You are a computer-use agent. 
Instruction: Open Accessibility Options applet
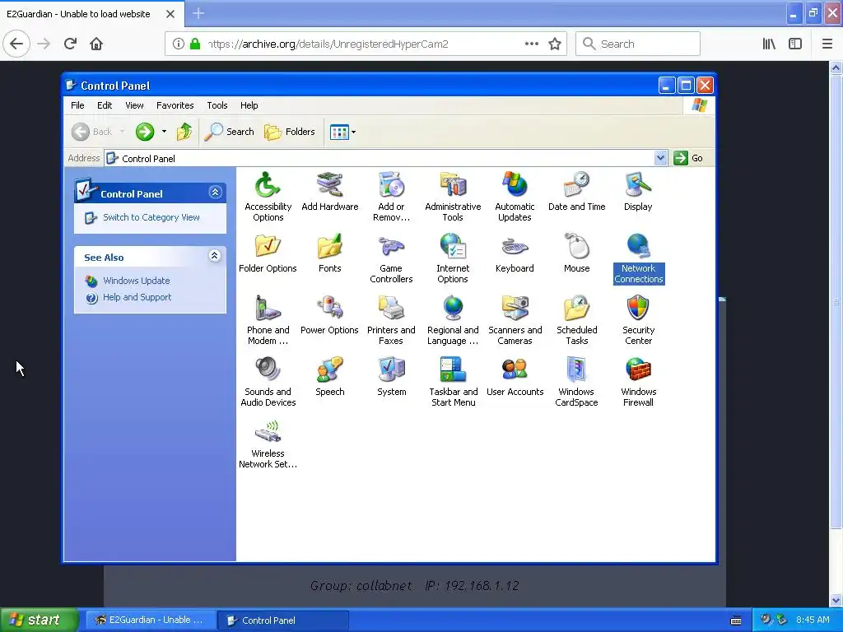click(268, 197)
